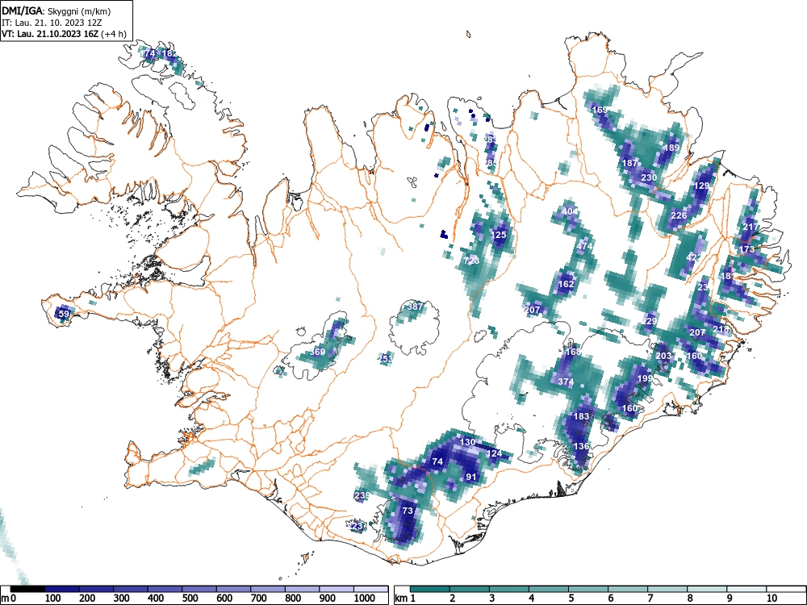Click the 'km 1' label on the kilometre legend
The image size is (807, 605).
pyautogui.click(x=406, y=599)
